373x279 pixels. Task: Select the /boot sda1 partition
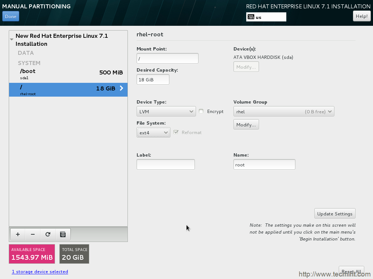68,74
